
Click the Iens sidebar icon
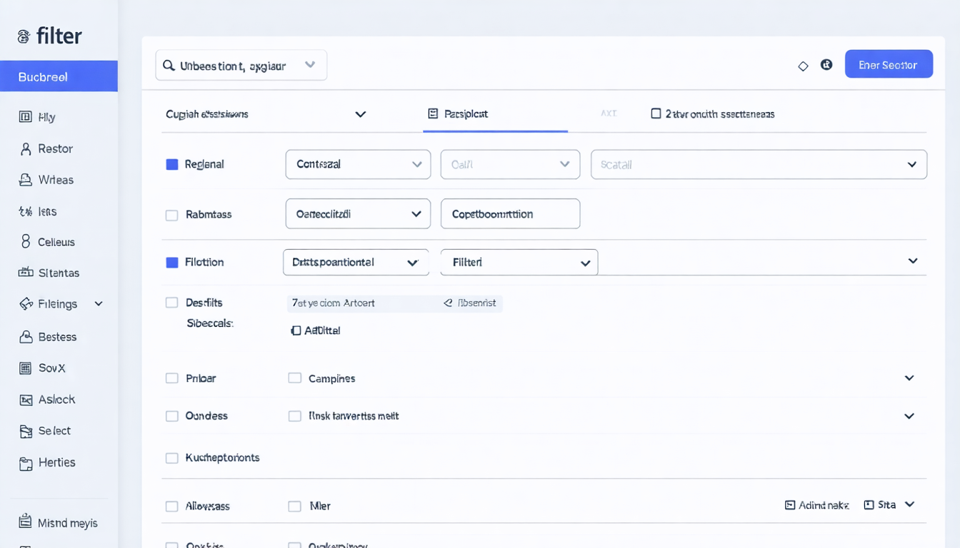(x=26, y=211)
